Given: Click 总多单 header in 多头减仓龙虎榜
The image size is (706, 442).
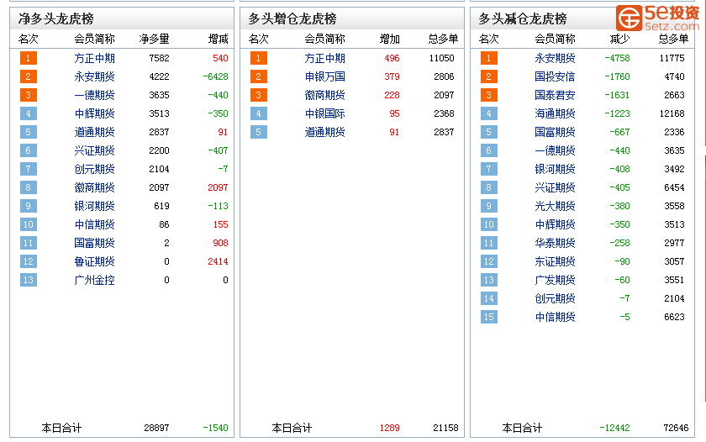Looking at the screenshot, I should [673, 39].
